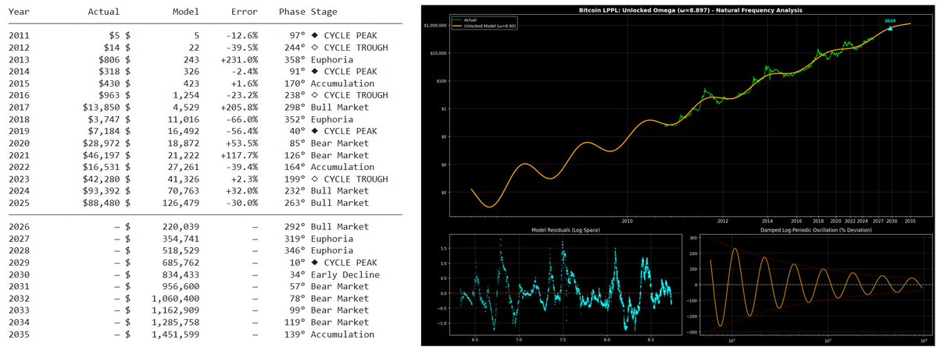
Task: Click 'Euphoria' in the 2013 row
Action: tap(331, 59)
